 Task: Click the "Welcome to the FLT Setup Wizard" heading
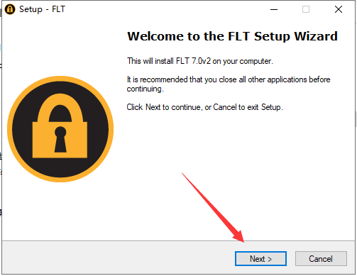click(x=232, y=36)
